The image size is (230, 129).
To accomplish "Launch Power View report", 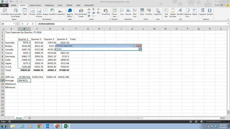I will pyautogui.click(x=114, y=13).
